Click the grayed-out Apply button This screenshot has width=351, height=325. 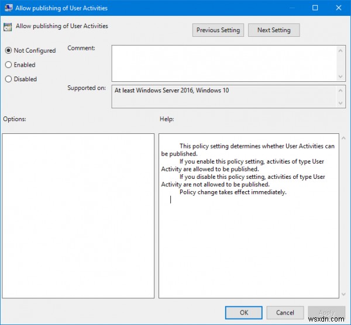point(326,313)
